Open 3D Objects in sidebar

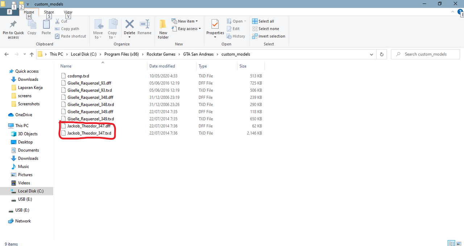pyautogui.click(x=28, y=134)
